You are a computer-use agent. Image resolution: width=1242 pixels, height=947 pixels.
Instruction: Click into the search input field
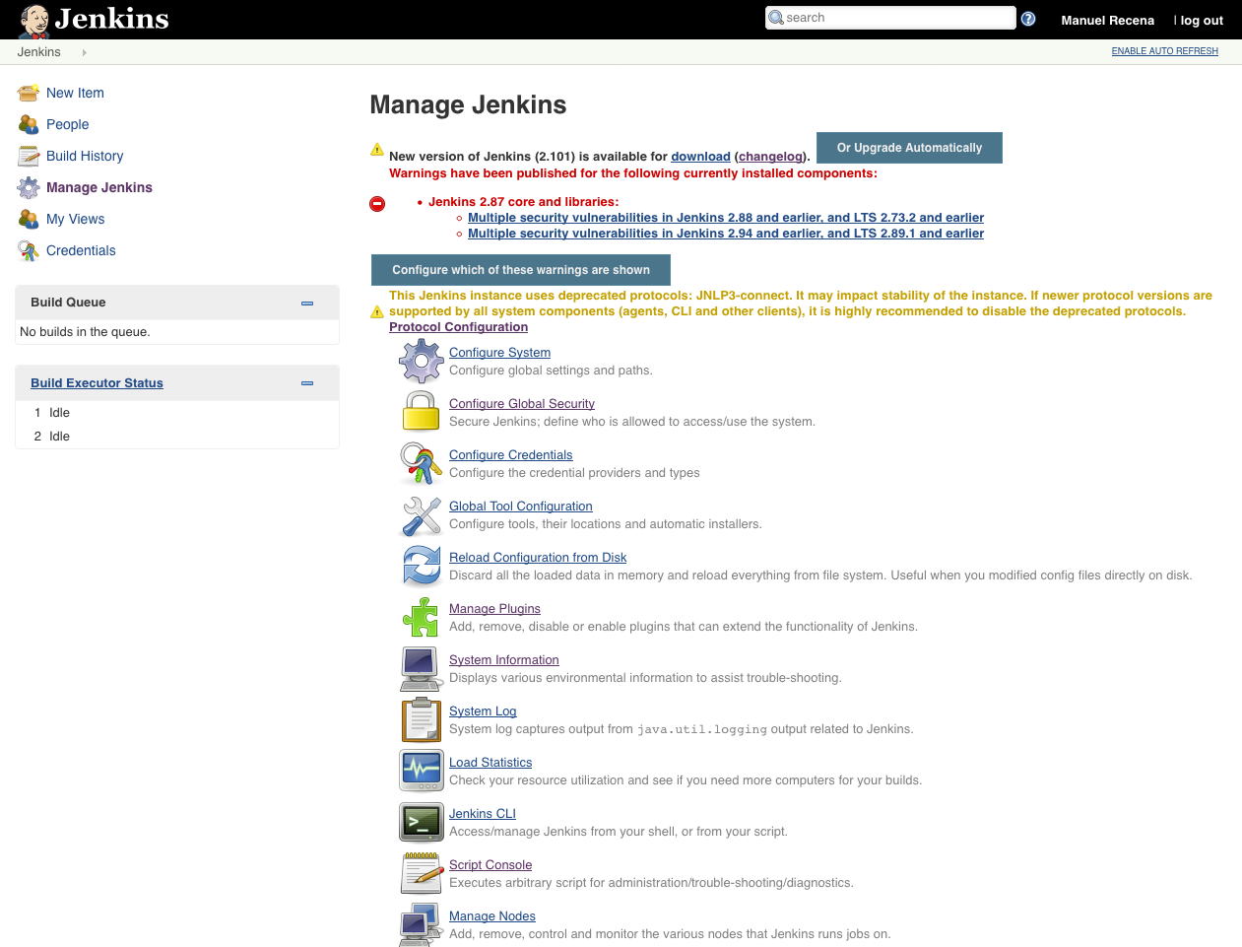tap(896, 18)
